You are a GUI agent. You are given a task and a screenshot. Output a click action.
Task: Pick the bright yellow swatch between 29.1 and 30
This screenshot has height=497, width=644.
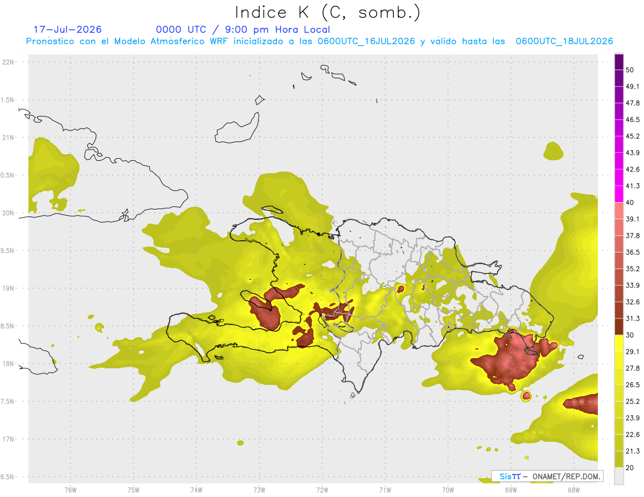619,343
